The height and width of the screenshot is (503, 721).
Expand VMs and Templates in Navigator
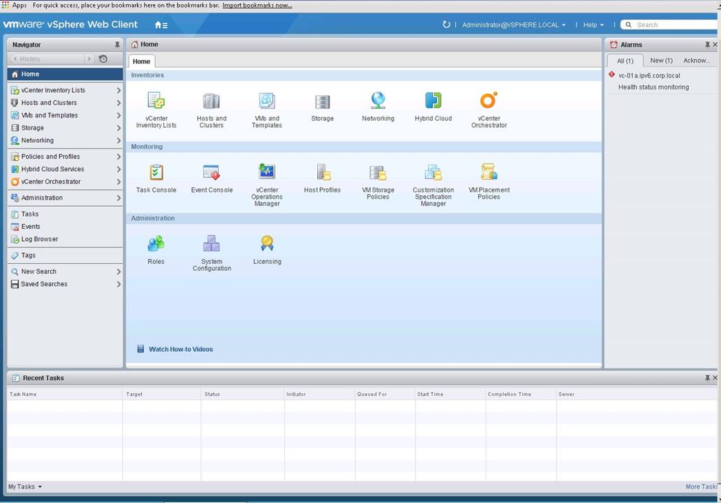coord(118,115)
